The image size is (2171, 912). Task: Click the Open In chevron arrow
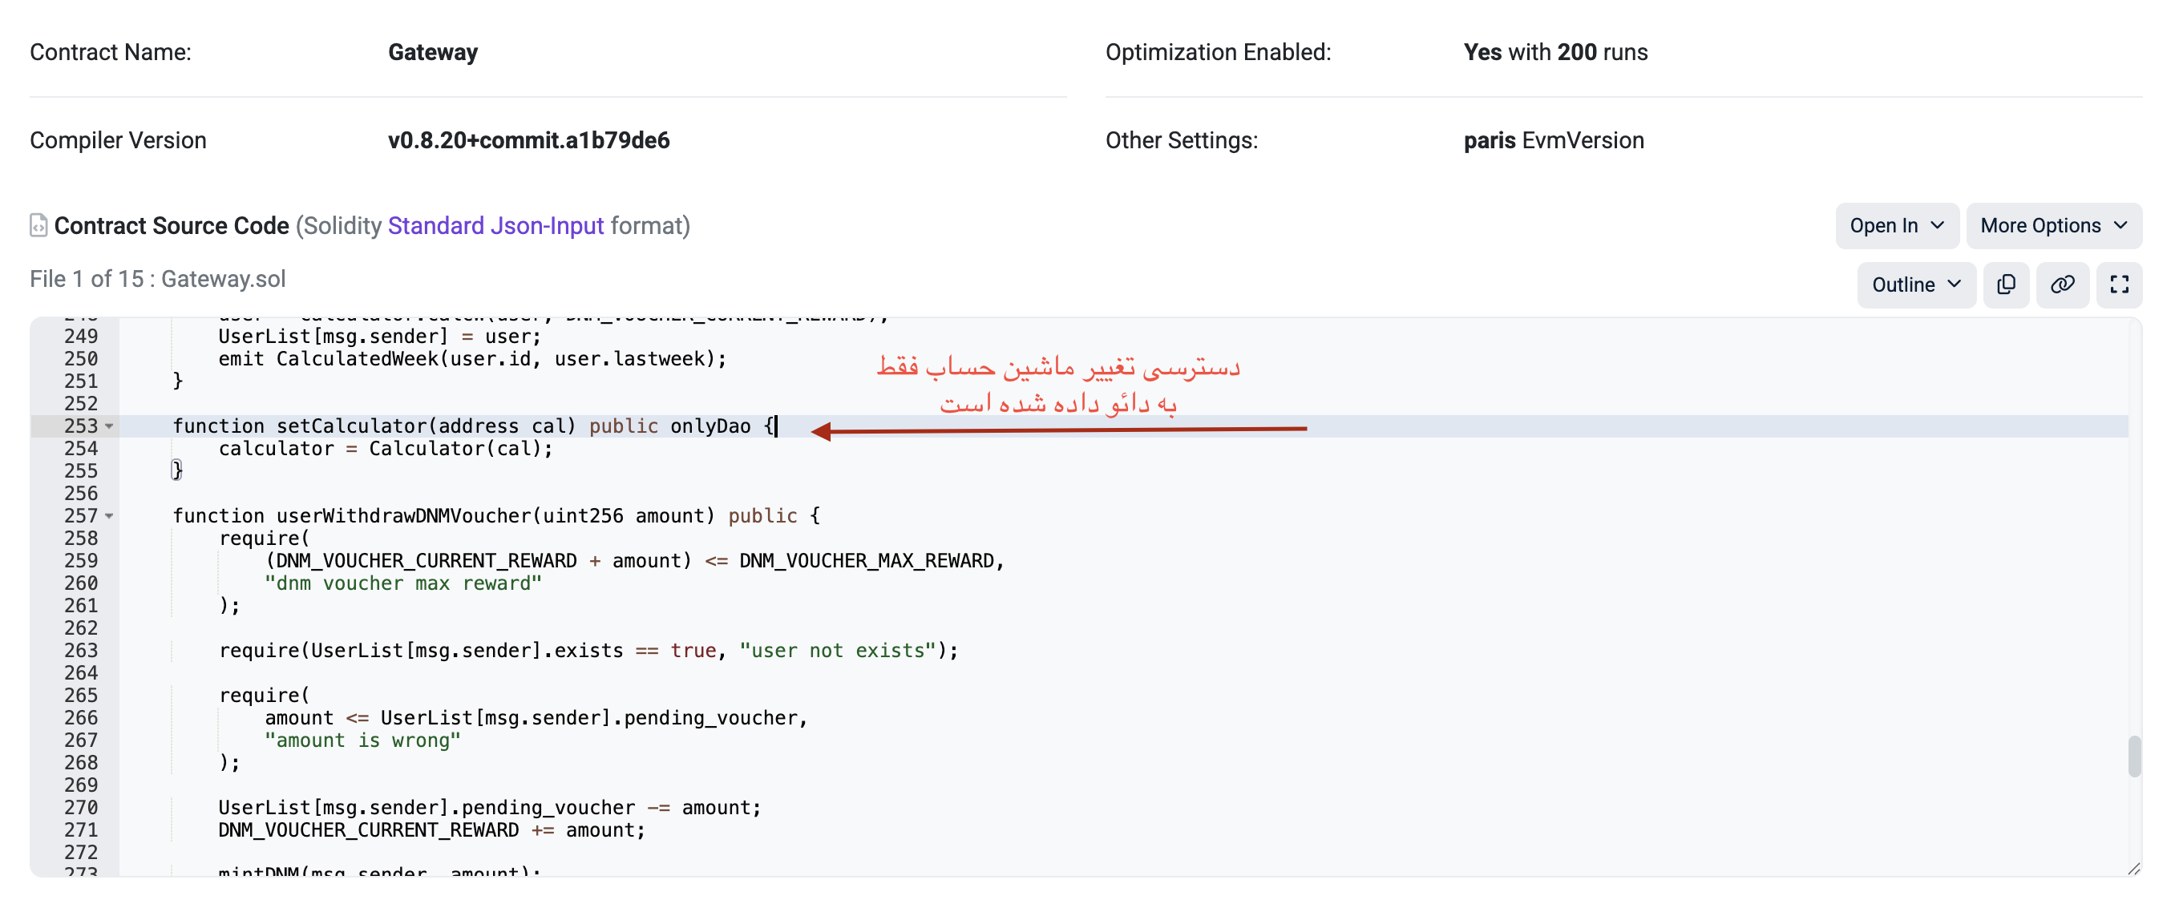1938,226
